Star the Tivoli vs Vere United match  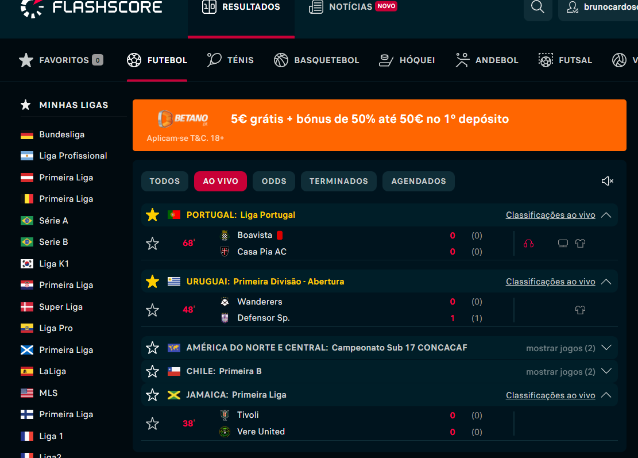tap(153, 424)
